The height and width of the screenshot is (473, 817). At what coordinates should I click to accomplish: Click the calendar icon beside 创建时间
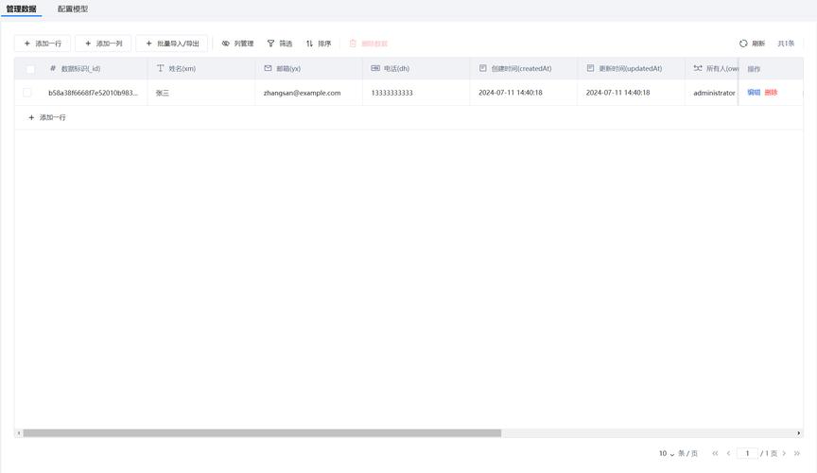[483, 68]
